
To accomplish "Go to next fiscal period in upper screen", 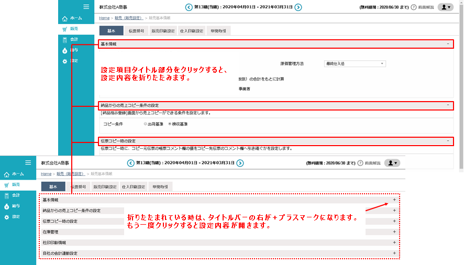I will tap(299, 7).
